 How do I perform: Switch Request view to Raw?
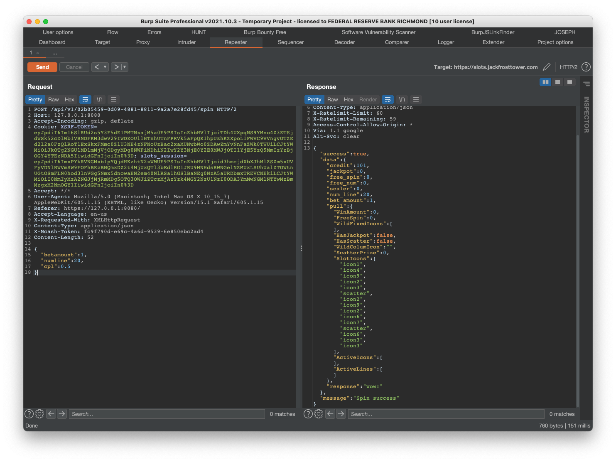[54, 99]
